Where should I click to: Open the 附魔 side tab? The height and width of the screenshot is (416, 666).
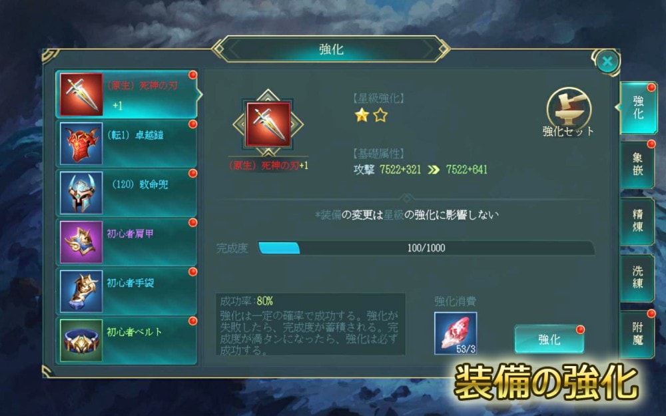pyautogui.click(x=637, y=334)
